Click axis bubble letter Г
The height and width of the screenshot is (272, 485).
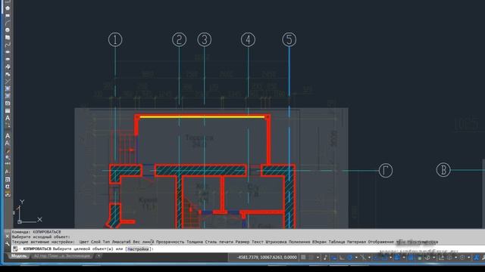386,170
